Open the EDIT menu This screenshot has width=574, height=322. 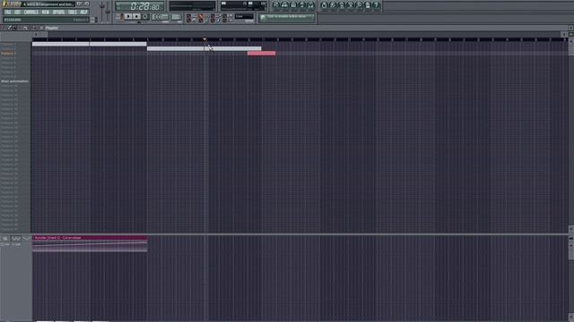17,12
